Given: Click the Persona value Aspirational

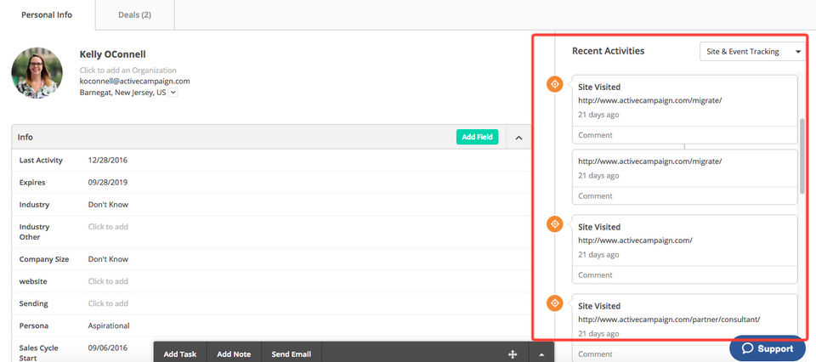Looking at the screenshot, I should pyautogui.click(x=109, y=325).
